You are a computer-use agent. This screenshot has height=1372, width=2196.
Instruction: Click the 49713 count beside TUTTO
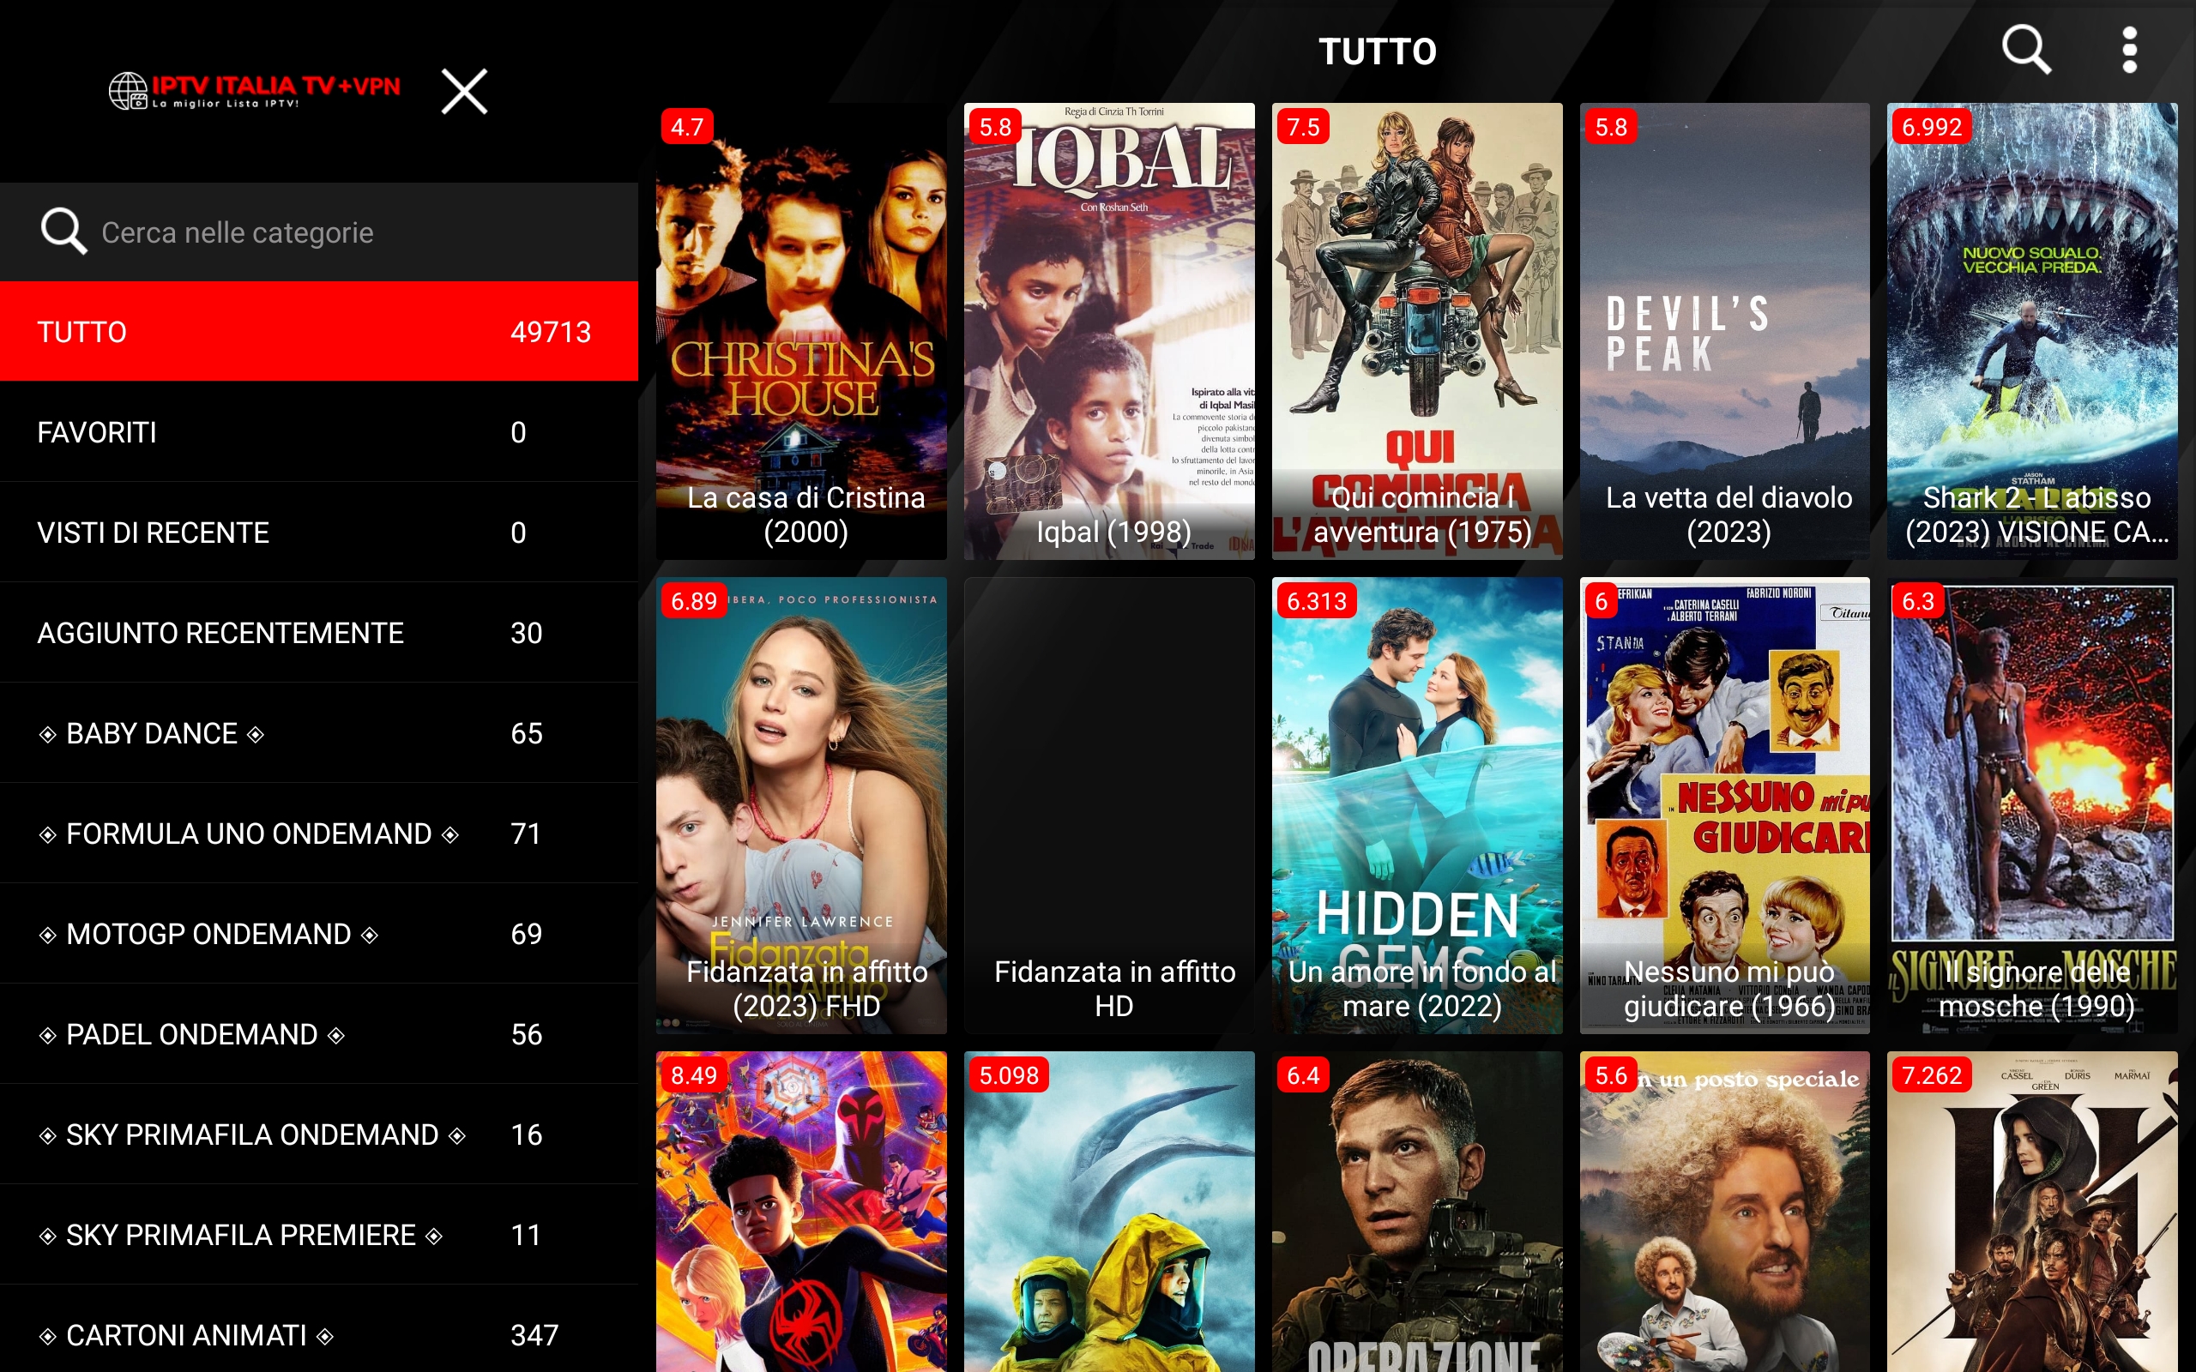(x=551, y=332)
